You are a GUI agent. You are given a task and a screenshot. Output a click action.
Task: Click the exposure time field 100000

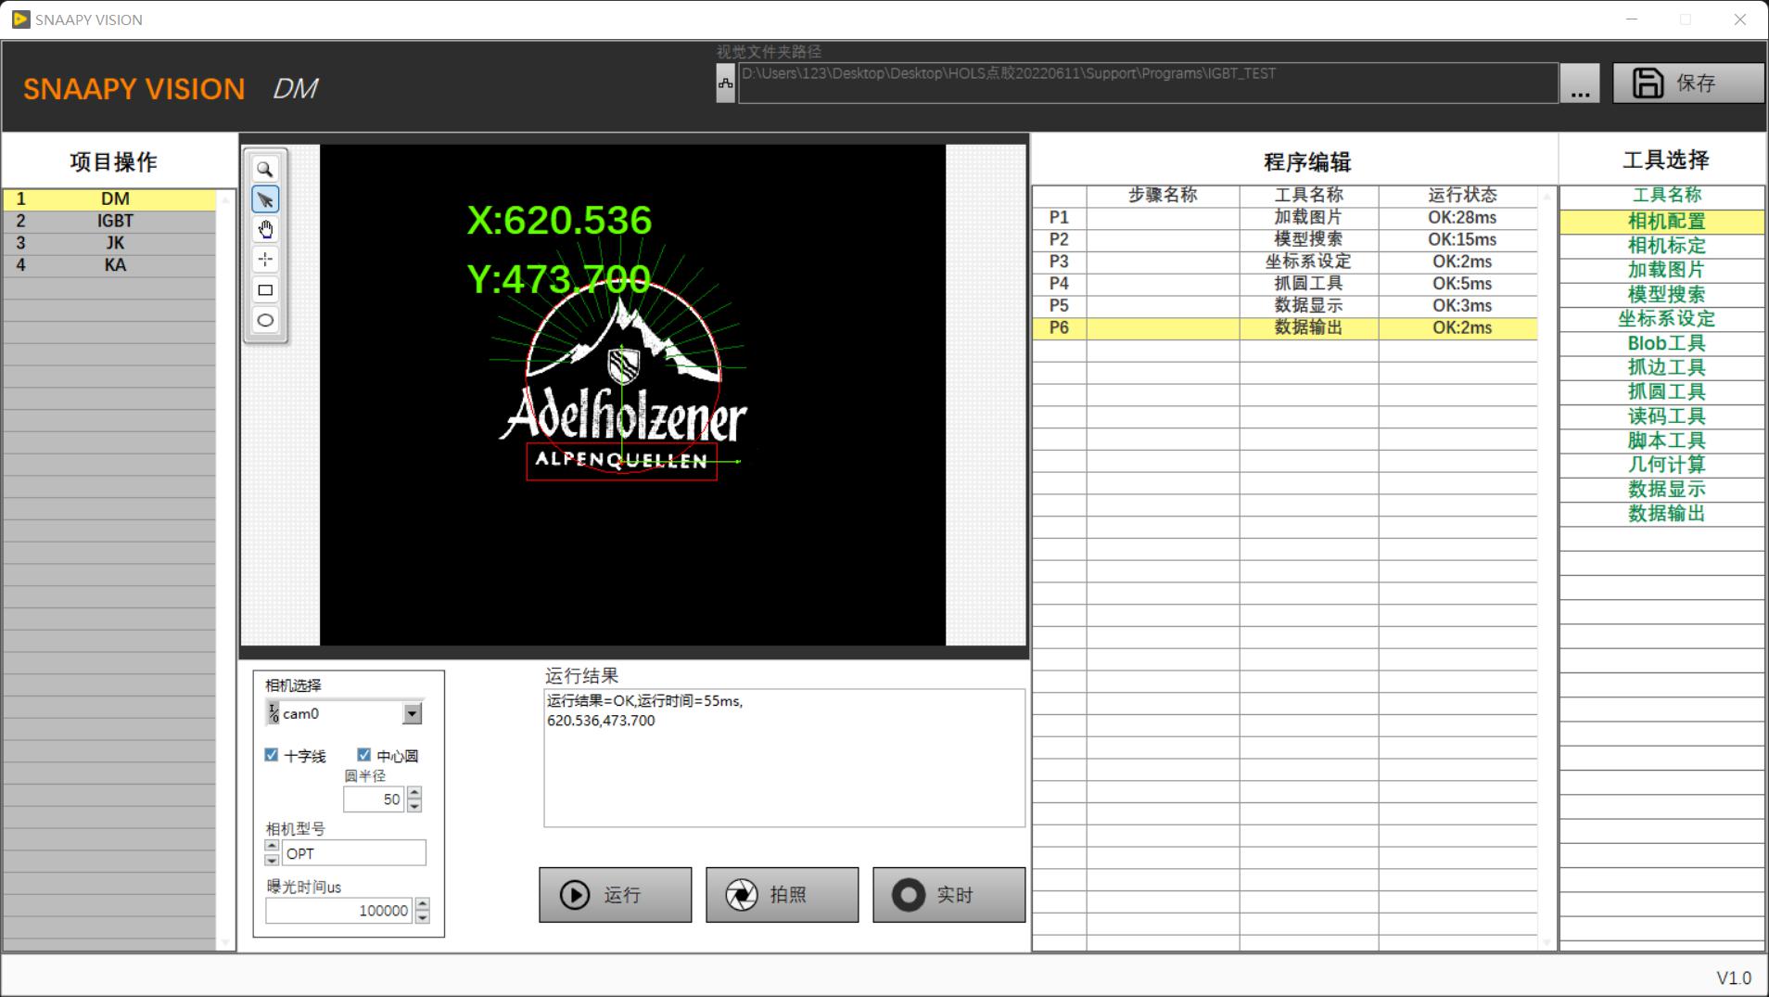click(x=338, y=911)
